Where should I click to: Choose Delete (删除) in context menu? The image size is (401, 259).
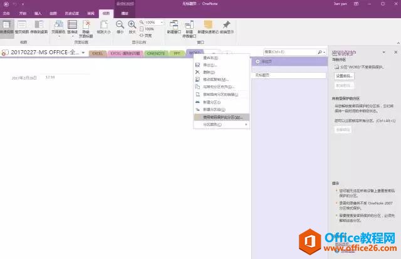tap(222, 72)
